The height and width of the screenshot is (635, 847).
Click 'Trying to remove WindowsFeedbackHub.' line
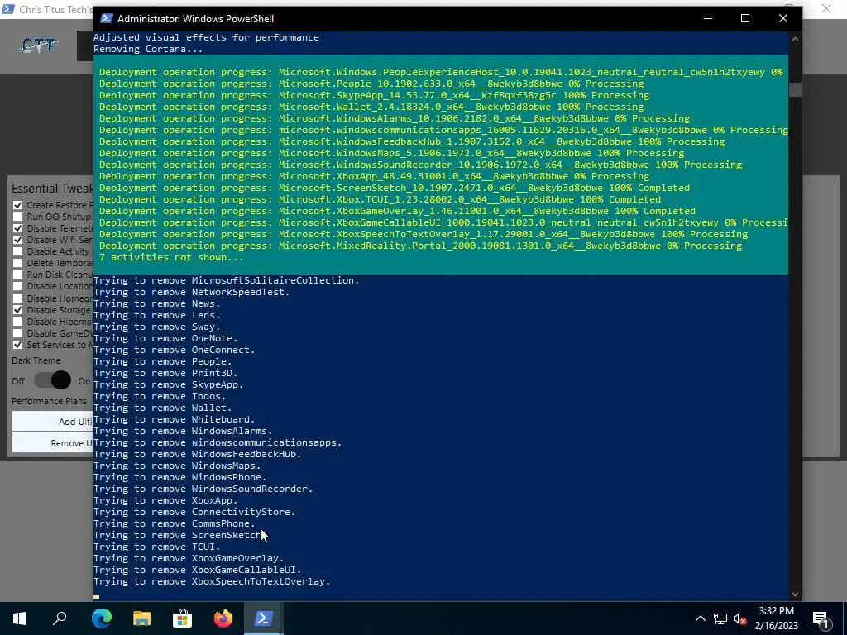pos(197,454)
